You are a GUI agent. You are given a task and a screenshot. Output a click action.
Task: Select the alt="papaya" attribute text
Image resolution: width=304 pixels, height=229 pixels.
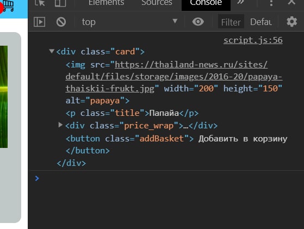95,101
